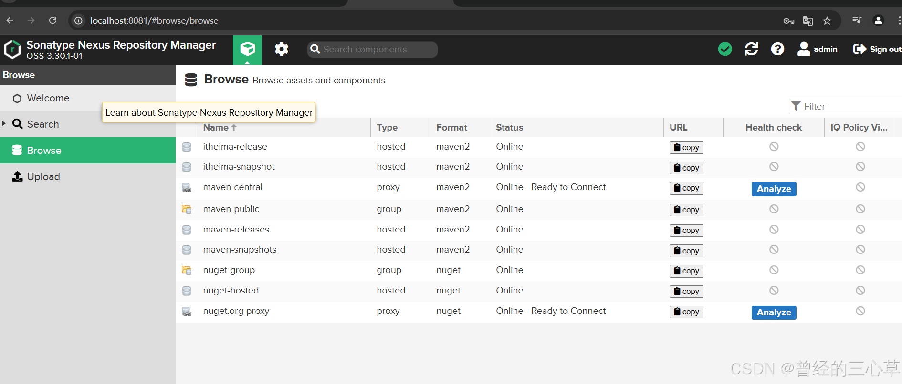This screenshot has height=384, width=902.
Task: Copy URL for maven-central
Action: [x=686, y=188]
